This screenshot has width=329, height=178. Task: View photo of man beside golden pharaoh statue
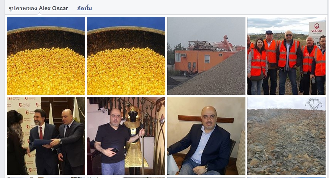(126, 136)
